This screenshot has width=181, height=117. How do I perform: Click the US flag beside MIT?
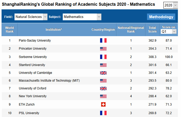tap(103, 81)
